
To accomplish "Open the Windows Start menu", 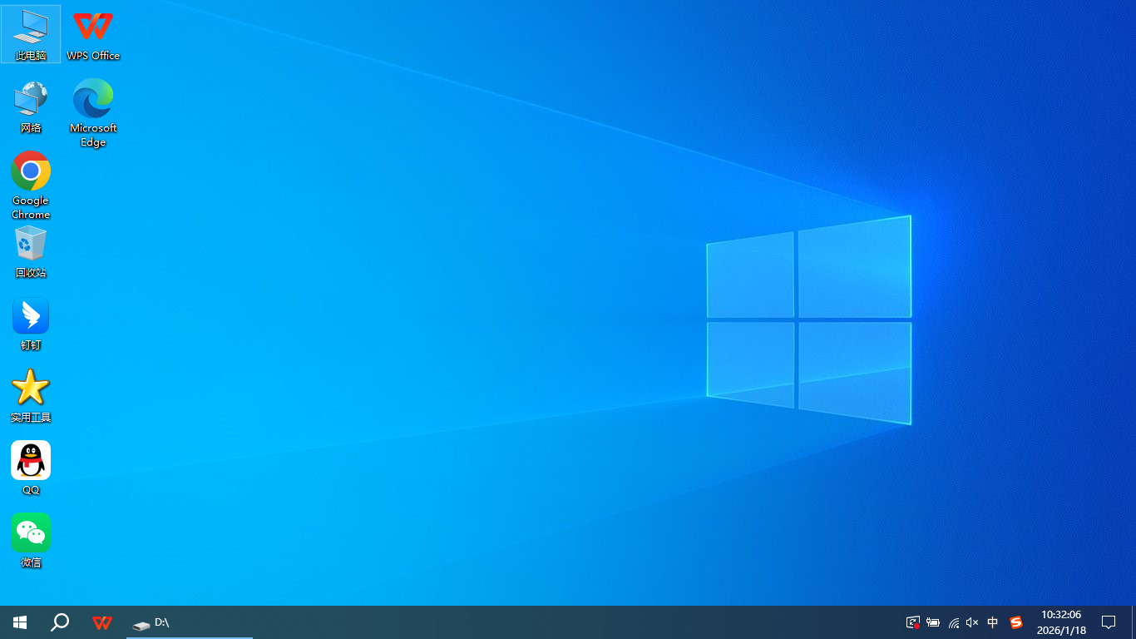I will [x=20, y=622].
